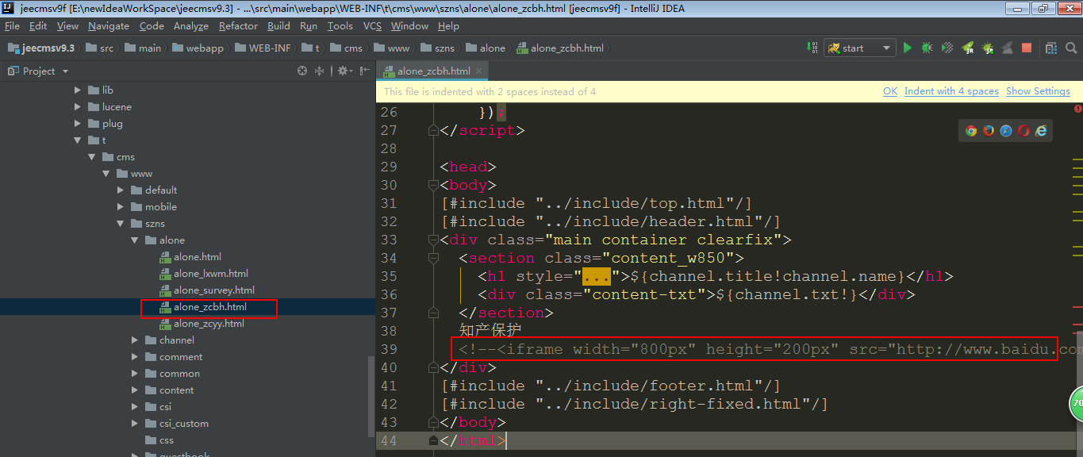
Task: Expand the channel folder
Action: 135,340
